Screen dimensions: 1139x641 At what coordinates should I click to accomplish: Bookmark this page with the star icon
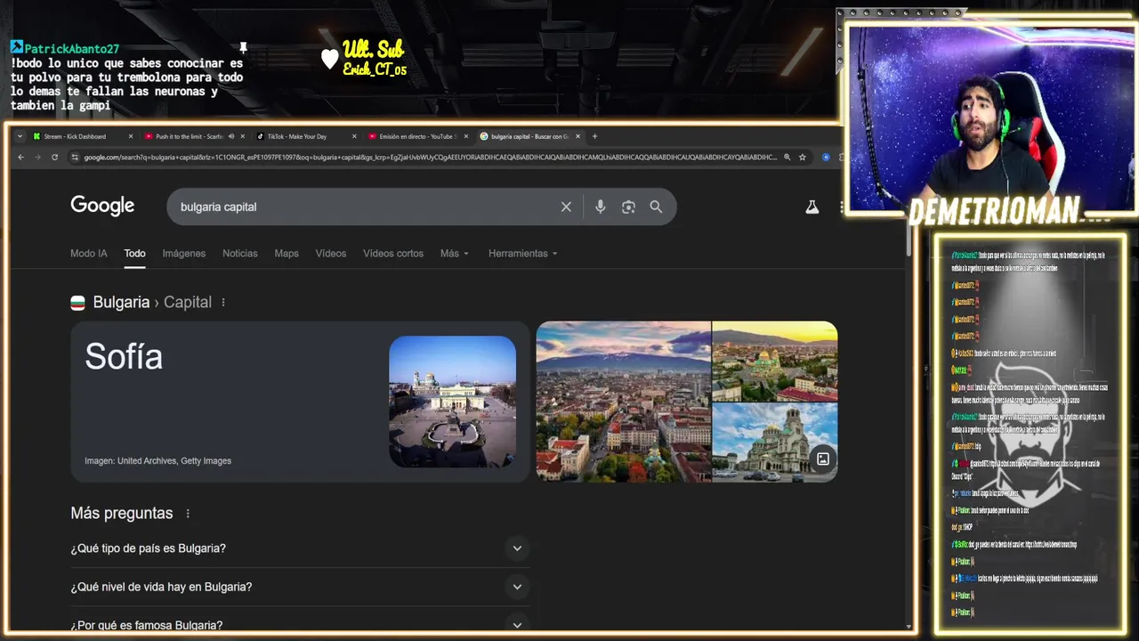pos(802,157)
